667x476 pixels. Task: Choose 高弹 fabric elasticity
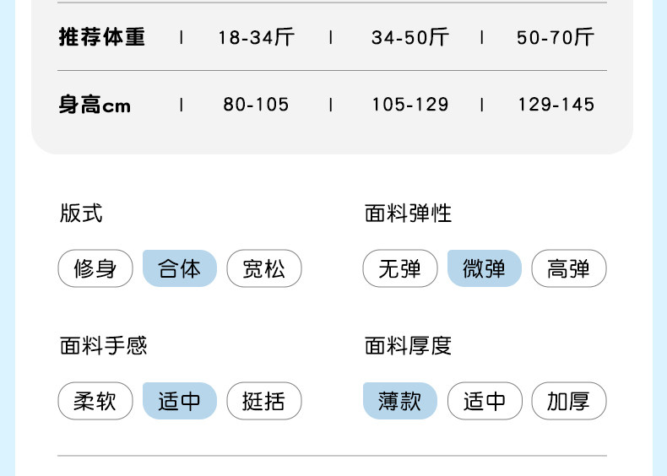pyautogui.click(x=569, y=268)
